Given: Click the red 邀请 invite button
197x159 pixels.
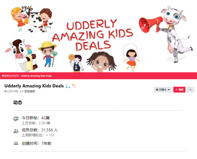Looking at the screenshot, I should pos(179,90).
